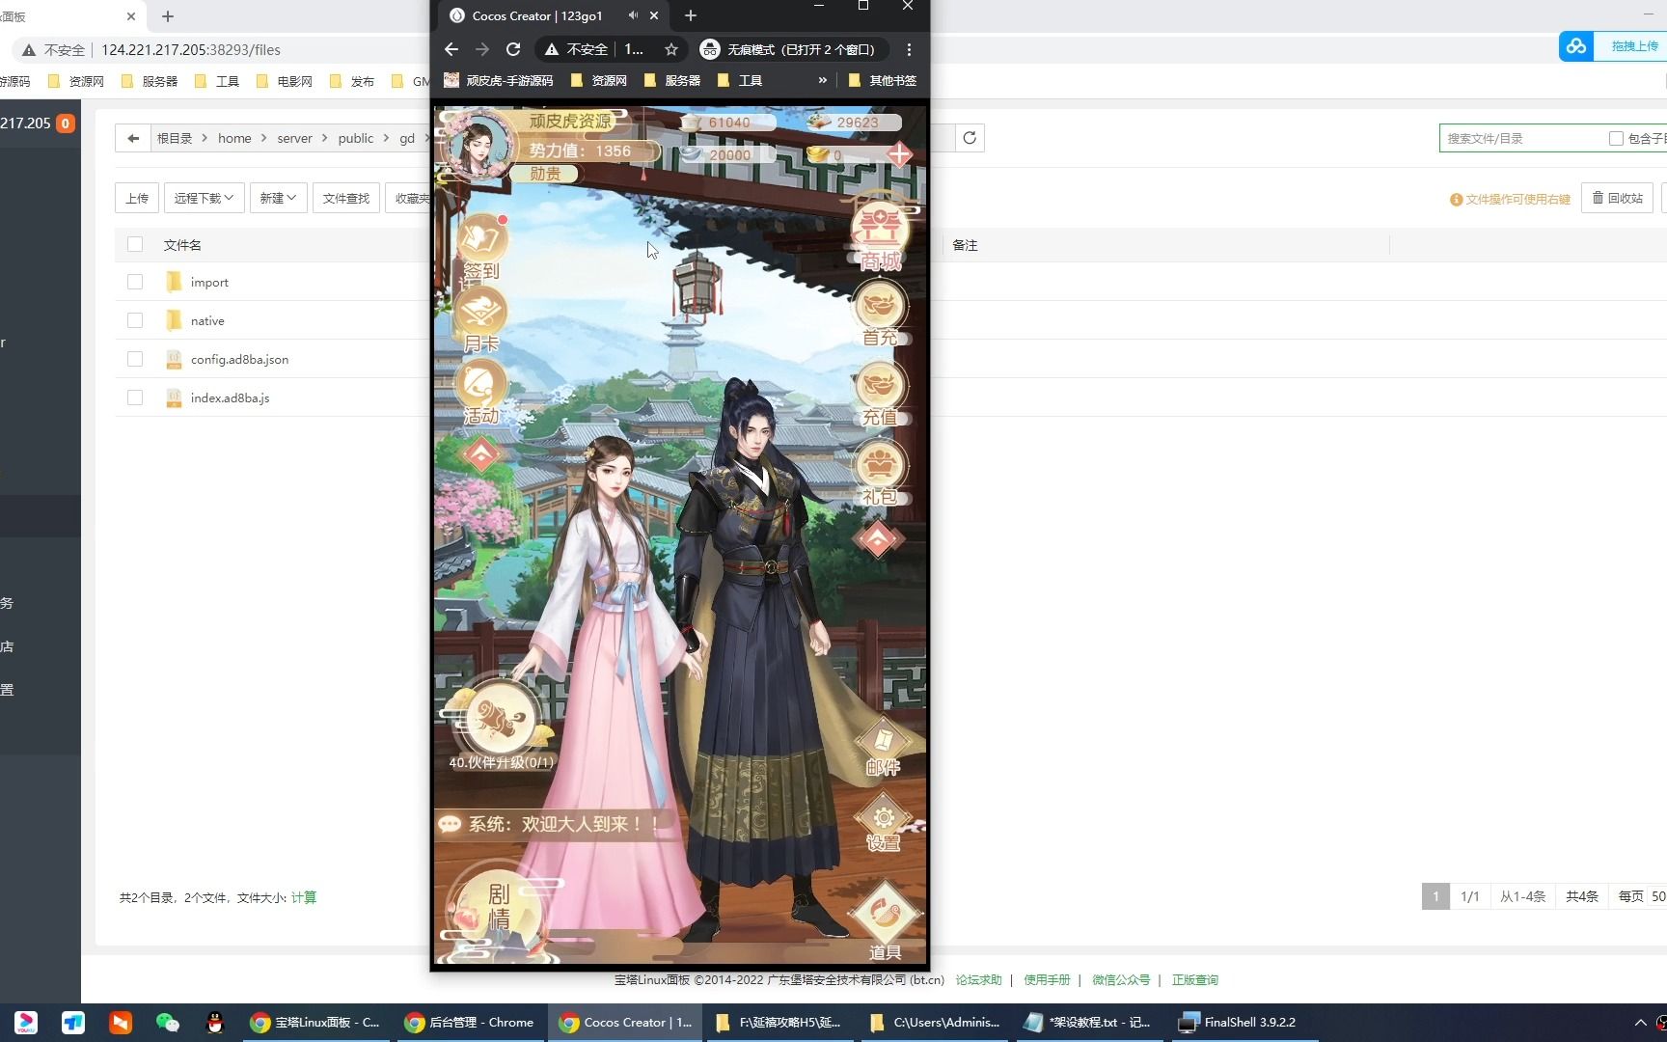Collapse the right game menu arrow
This screenshot has width=1667, height=1042.
click(x=878, y=539)
